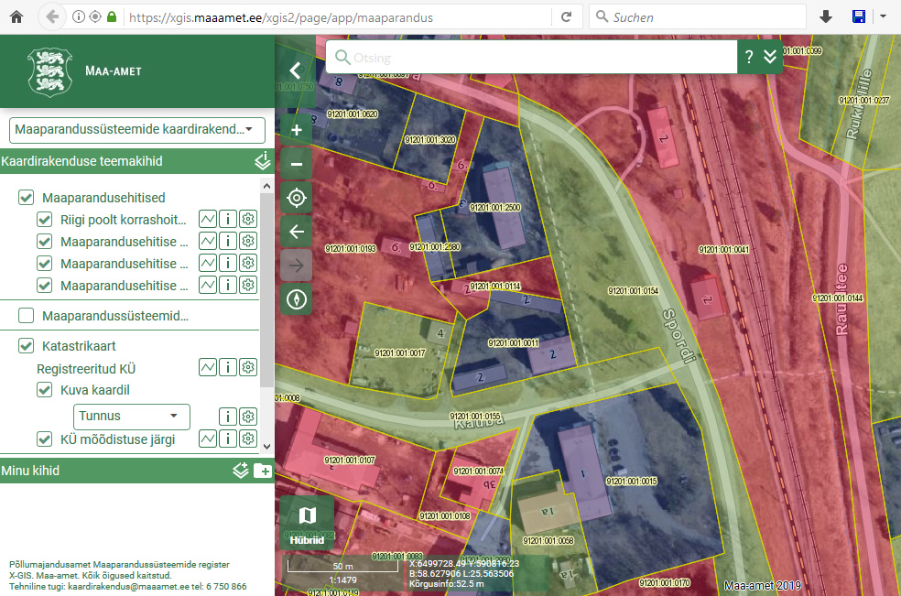This screenshot has height=596, width=901.
Task: Uncheck the Maaparandusehitised layer group
Action: click(27, 198)
